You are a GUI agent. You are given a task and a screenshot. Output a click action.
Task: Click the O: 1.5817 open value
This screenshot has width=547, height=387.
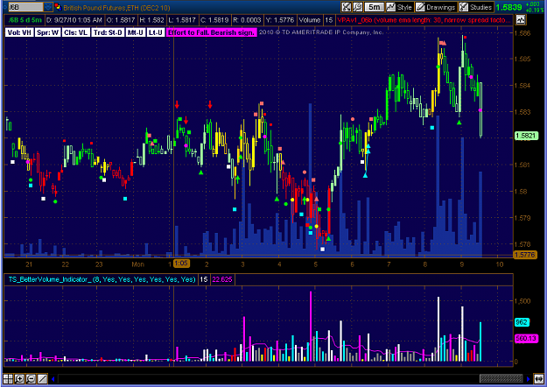pos(121,20)
